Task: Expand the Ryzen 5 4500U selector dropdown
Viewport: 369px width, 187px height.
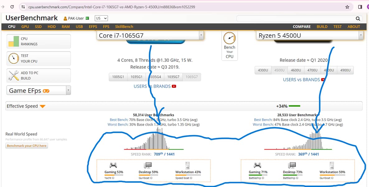Action: [361, 36]
